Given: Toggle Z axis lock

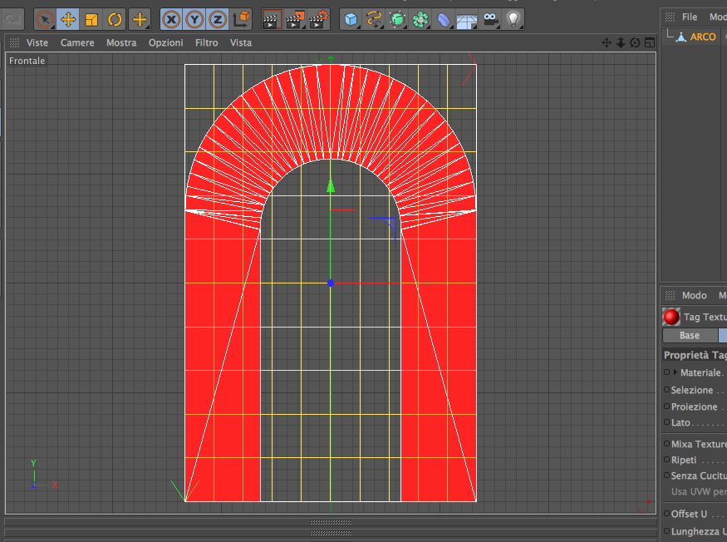Looking at the screenshot, I should pyautogui.click(x=217, y=18).
